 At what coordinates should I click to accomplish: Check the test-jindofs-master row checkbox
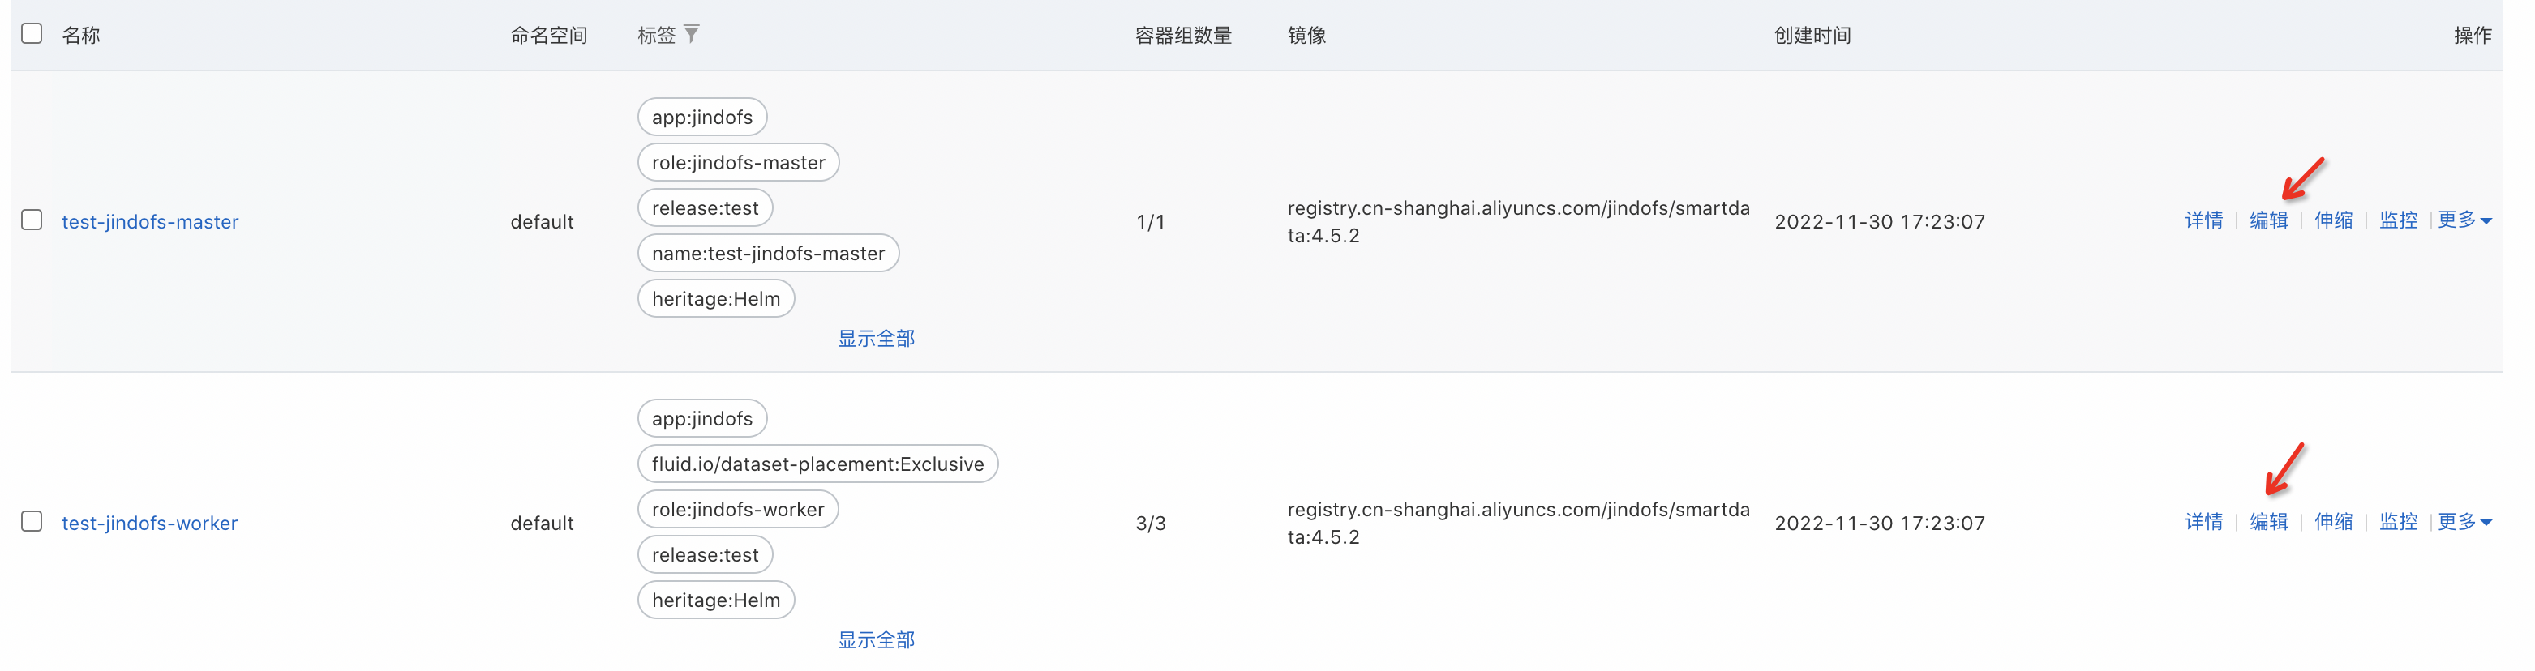(x=32, y=220)
